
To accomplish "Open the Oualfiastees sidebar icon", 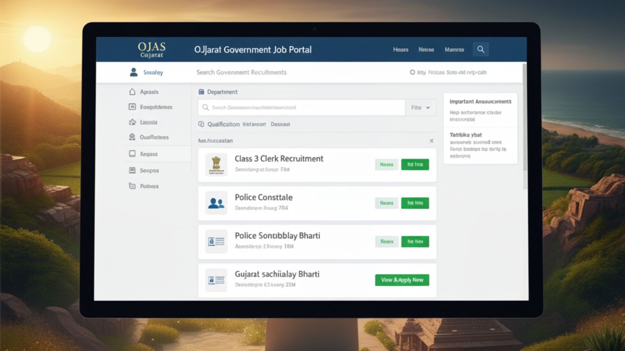I will coord(132,137).
